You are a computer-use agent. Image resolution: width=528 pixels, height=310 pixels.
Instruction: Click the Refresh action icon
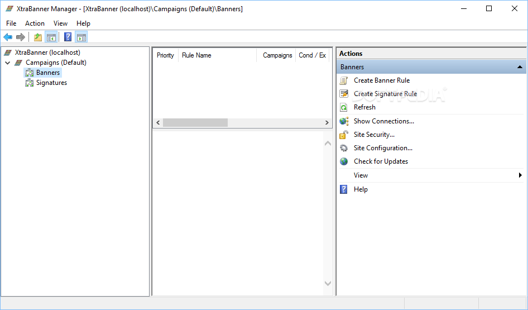344,107
